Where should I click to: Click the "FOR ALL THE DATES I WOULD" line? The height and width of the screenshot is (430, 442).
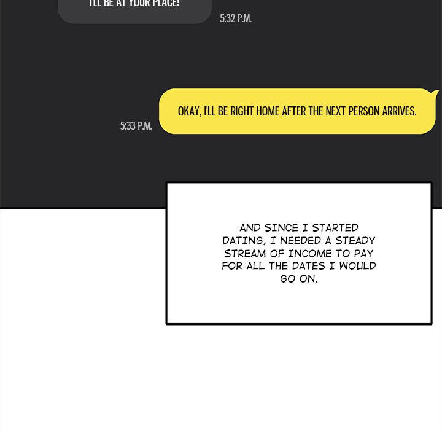tap(299, 266)
